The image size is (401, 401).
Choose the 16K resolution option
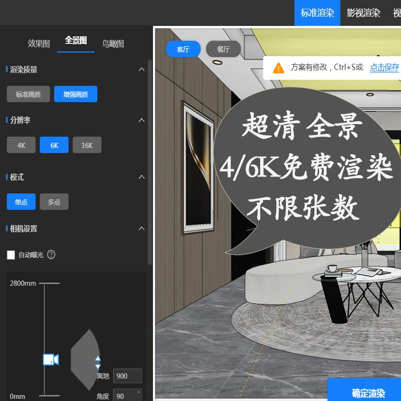click(87, 145)
